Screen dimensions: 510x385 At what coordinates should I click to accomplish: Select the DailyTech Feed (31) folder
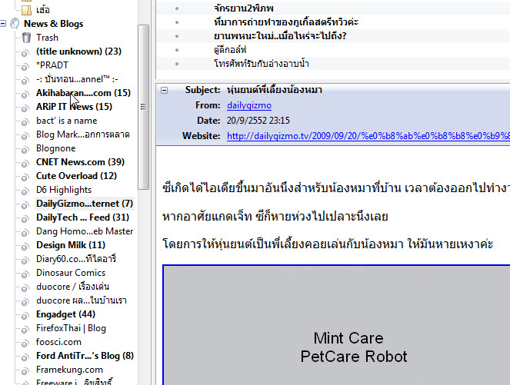pyautogui.click(x=82, y=217)
